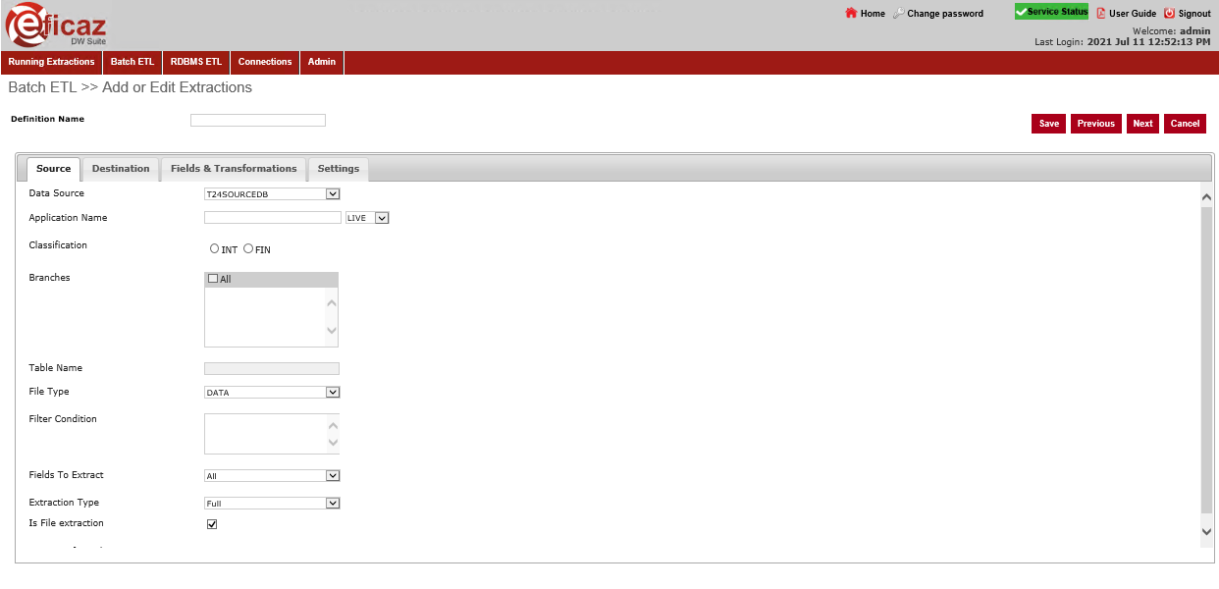Viewport: 1219px width, 589px height.
Task: Click inside the Definition Name field
Action: [x=257, y=119]
